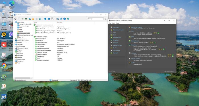The image size is (199, 106).
Task: Click the CPU heading in Speccy summary
Action: pyautogui.click(x=132, y=31)
